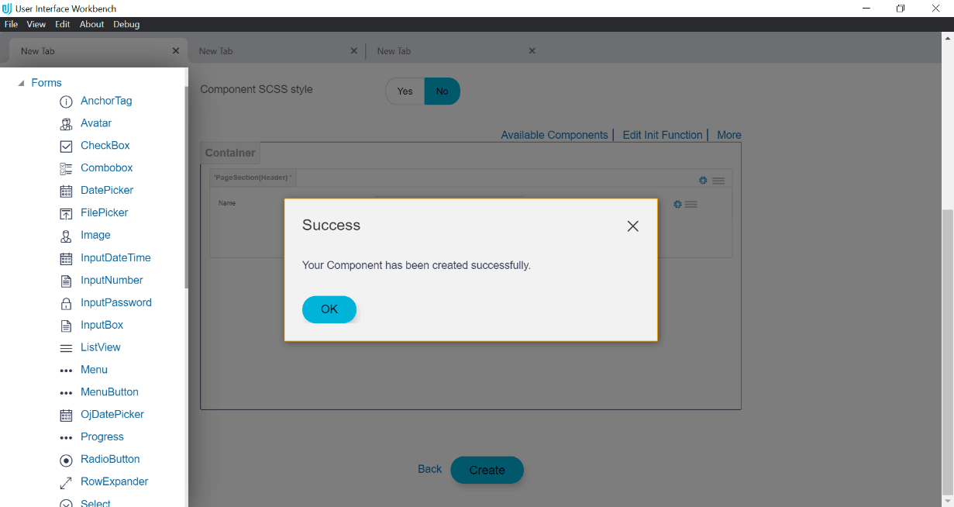Click the RadioButton component icon
Image resolution: width=954 pixels, height=507 pixels.
(x=66, y=460)
